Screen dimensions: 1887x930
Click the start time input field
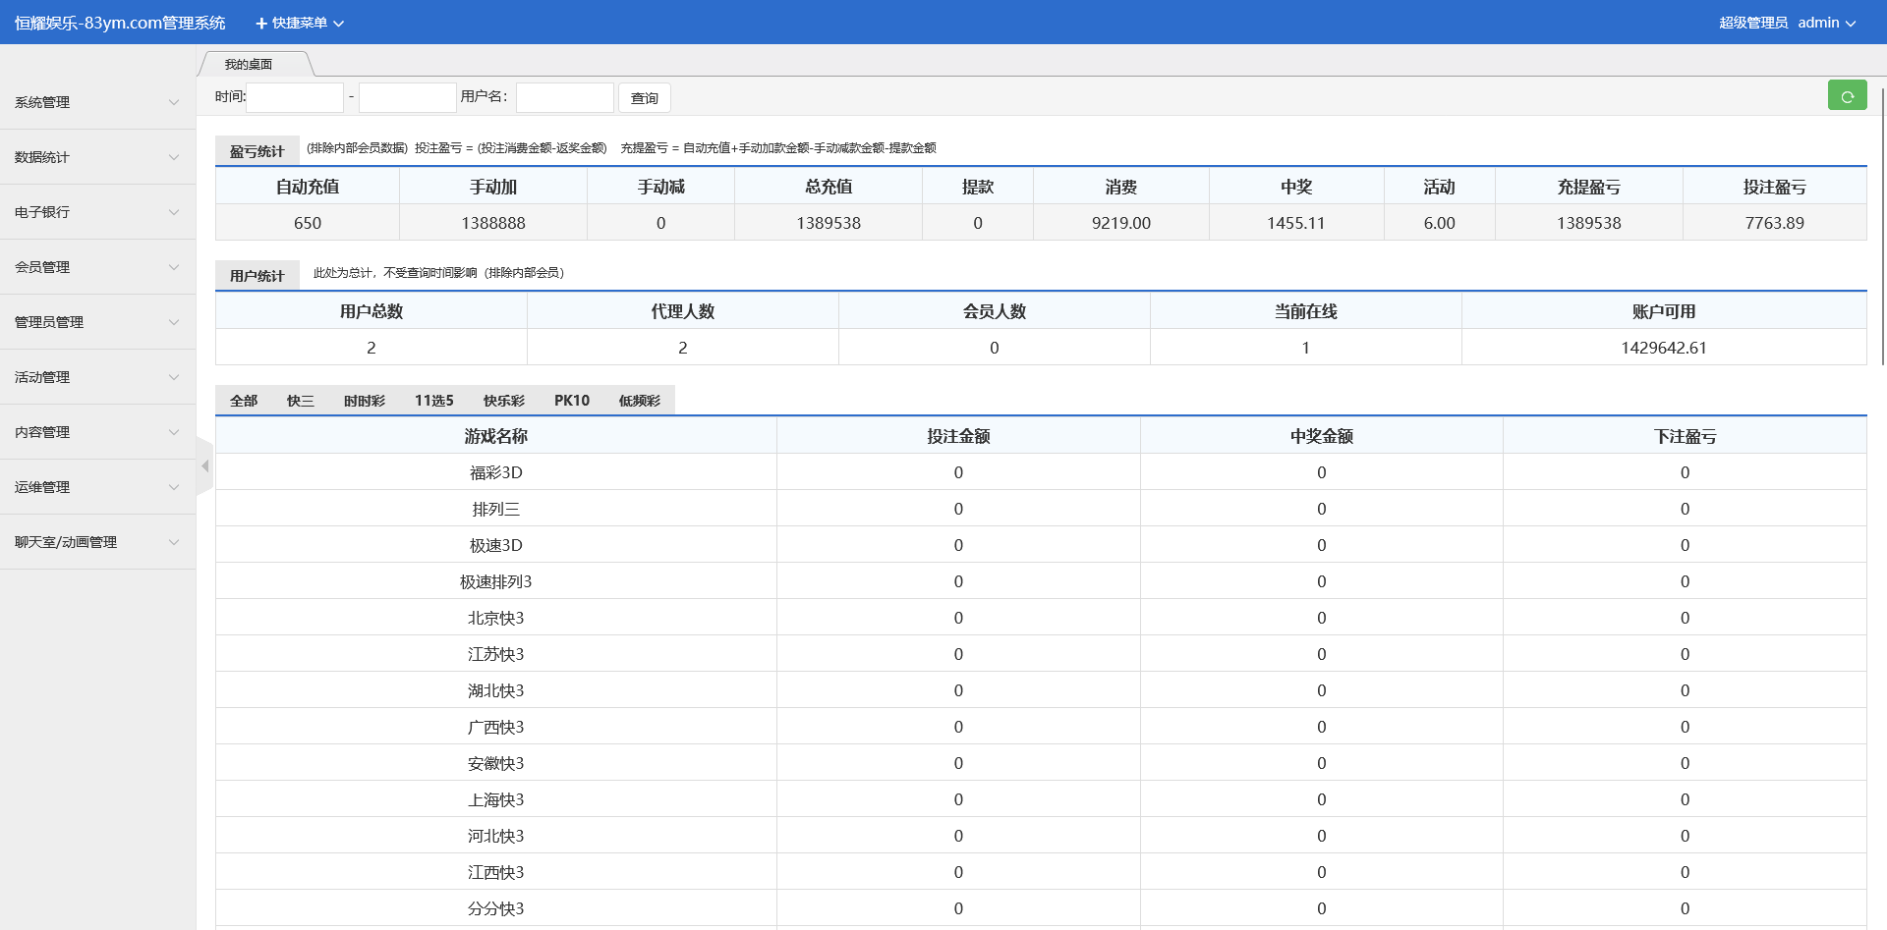pyautogui.click(x=295, y=97)
